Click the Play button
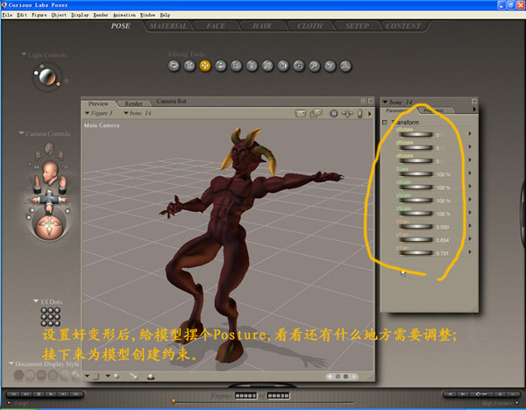 point(51,394)
